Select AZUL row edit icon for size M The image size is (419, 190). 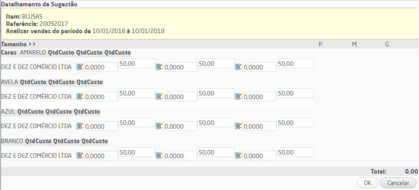[x=159, y=126]
